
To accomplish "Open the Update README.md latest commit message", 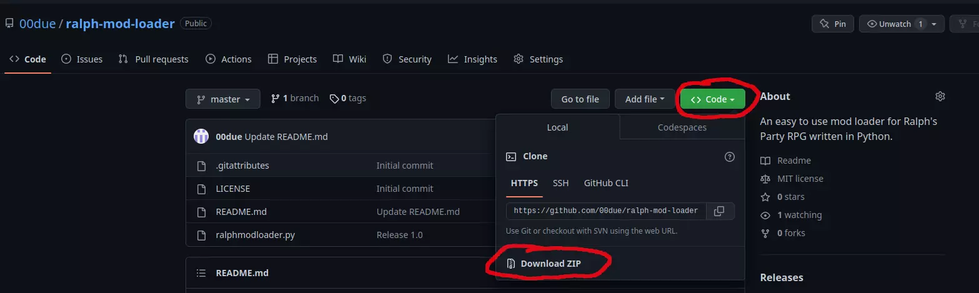I will pyautogui.click(x=286, y=136).
